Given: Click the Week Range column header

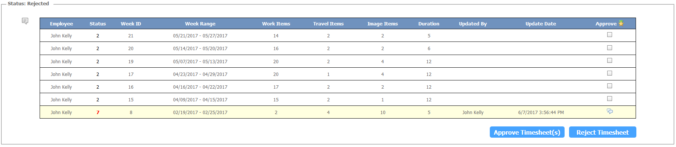Looking at the screenshot, I should point(200,24).
